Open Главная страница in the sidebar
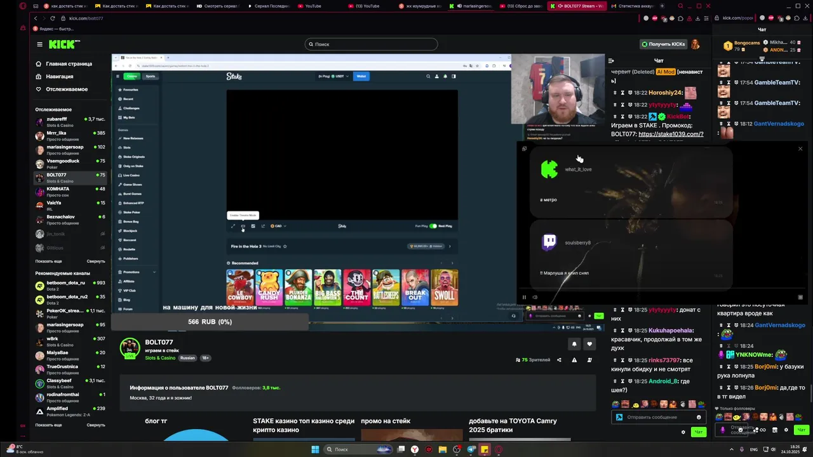 click(64, 63)
